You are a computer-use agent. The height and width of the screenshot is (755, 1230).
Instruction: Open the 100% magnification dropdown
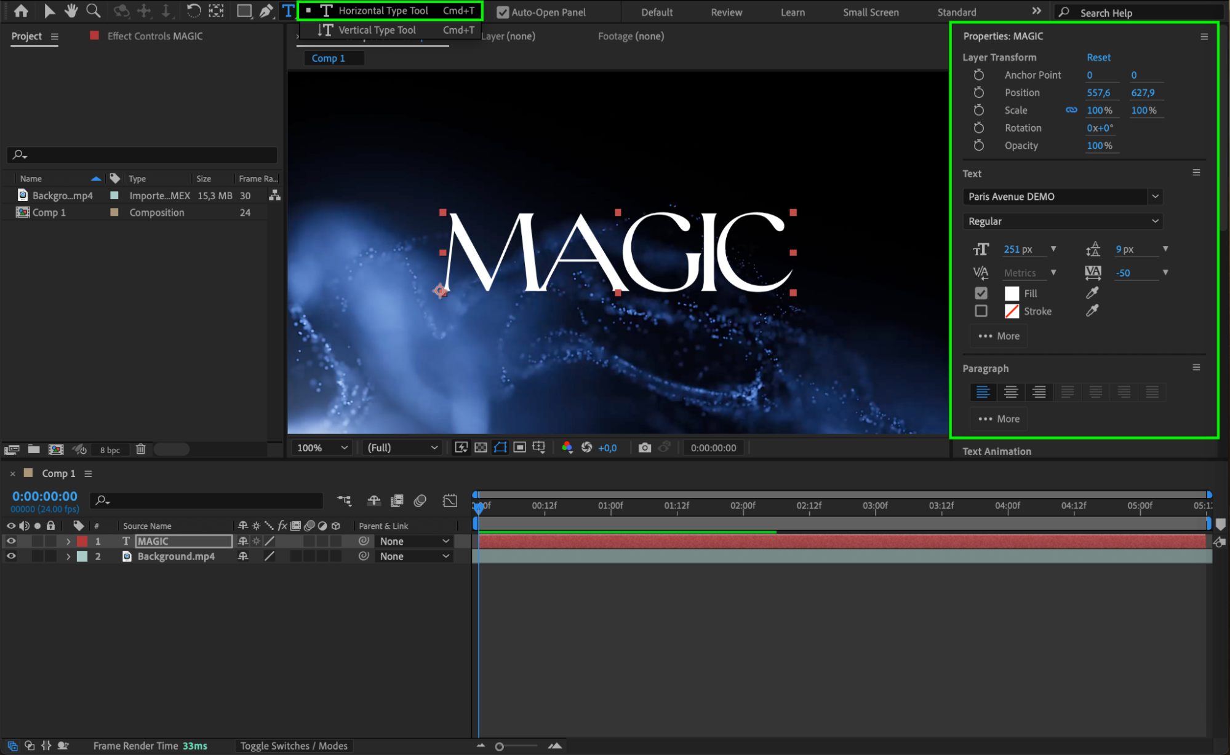point(322,448)
